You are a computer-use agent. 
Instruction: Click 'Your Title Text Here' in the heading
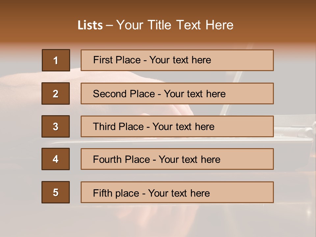click(x=175, y=25)
